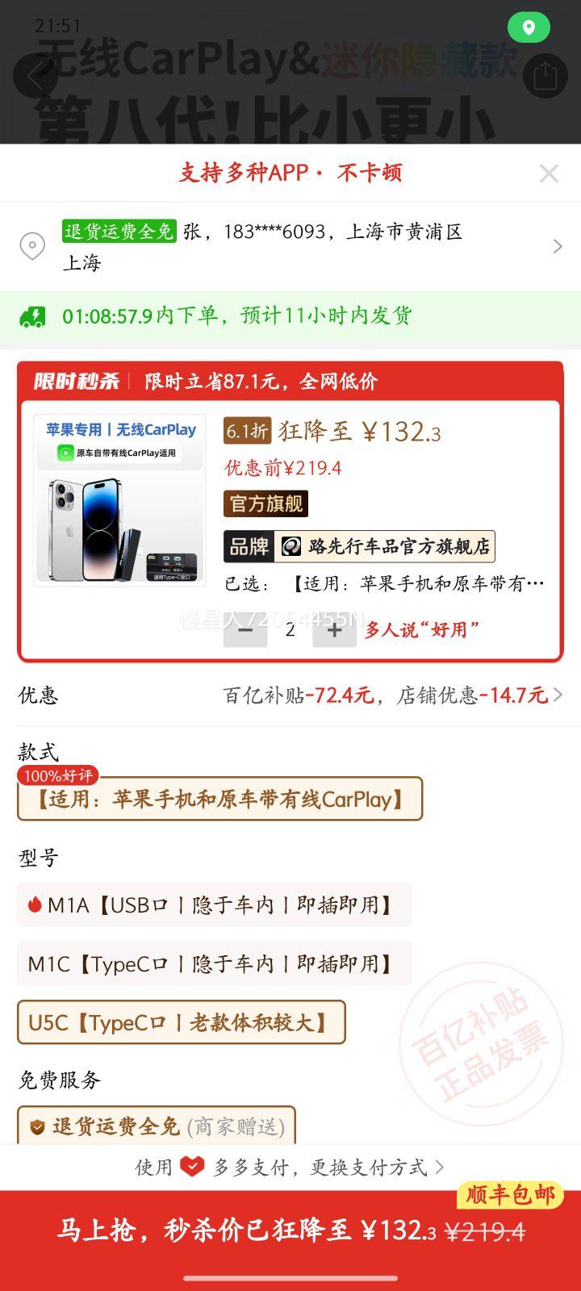Select model M1A USB口
The height and width of the screenshot is (1291, 581).
pyautogui.click(x=214, y=905)
